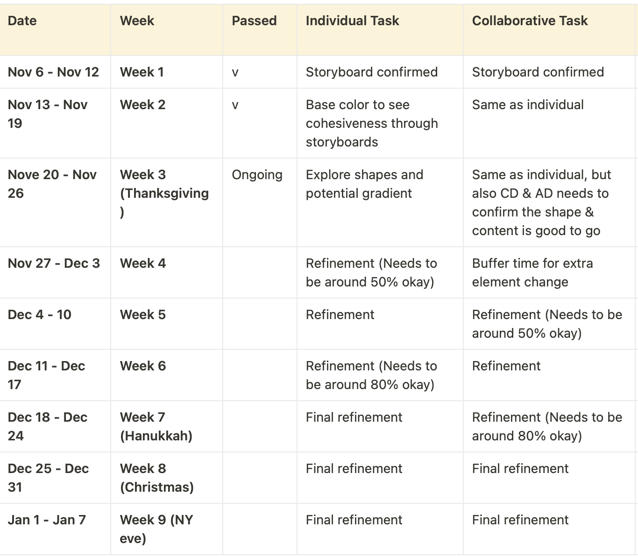
Task: Select the Individual Task header cell
Action: pyautogui.click(x=380, y=30)
